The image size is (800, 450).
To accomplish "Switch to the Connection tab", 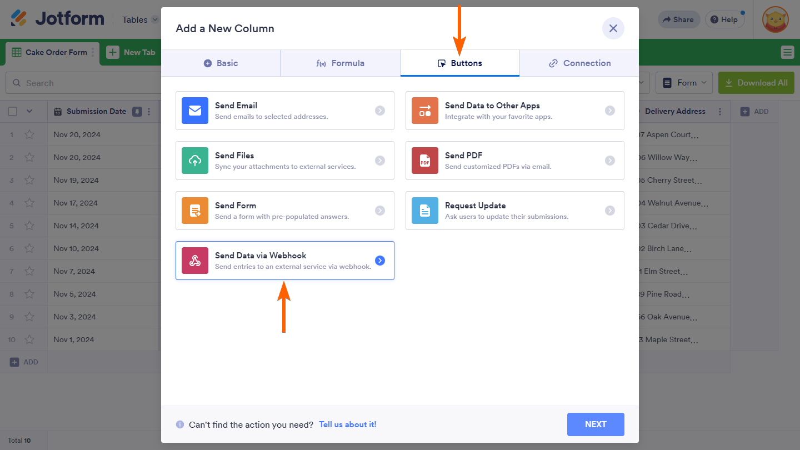I will click(x=579, y=63).
